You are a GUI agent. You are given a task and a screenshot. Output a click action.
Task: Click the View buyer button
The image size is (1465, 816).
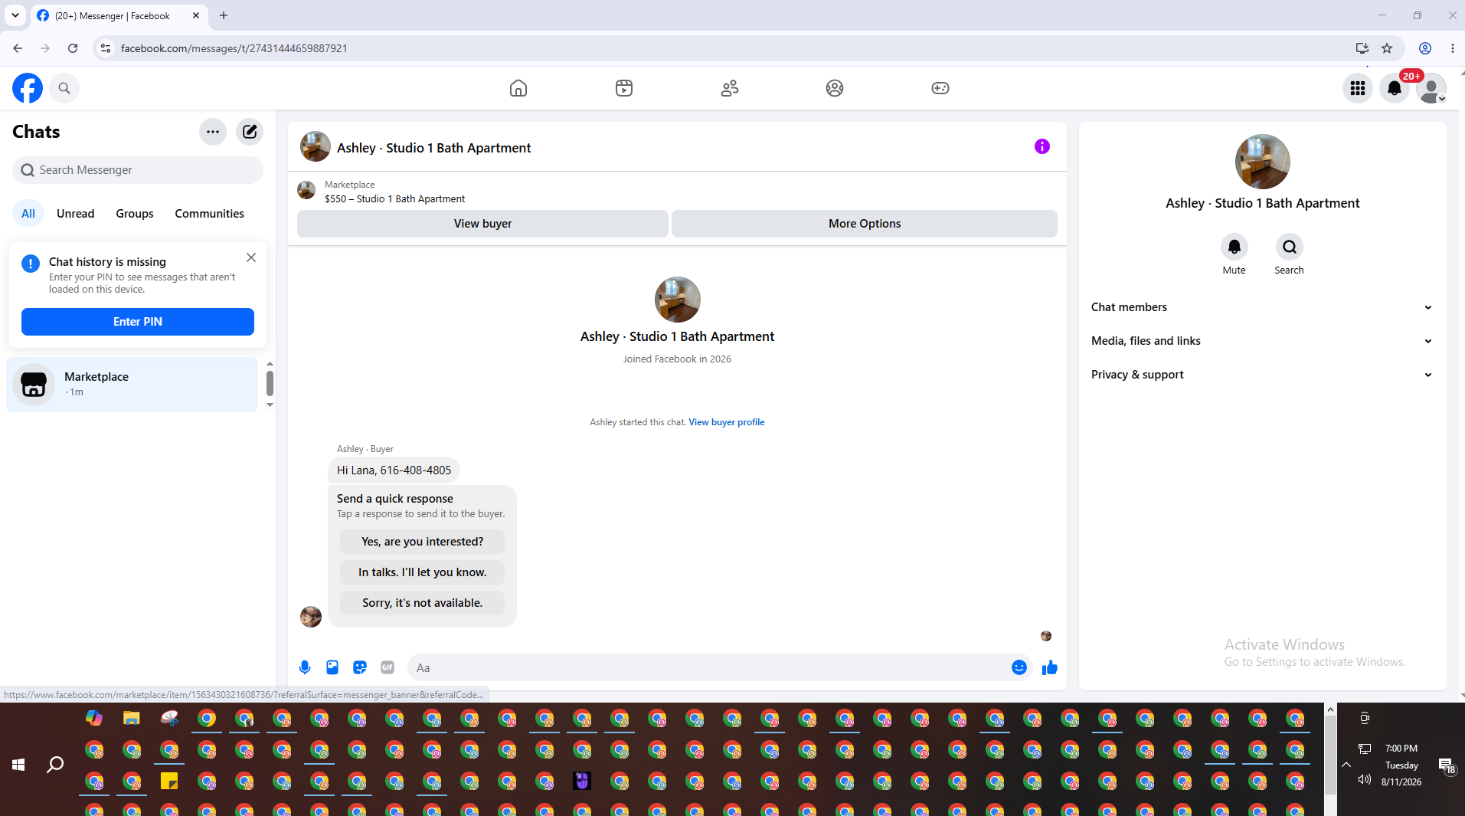[x=482, y=224]
